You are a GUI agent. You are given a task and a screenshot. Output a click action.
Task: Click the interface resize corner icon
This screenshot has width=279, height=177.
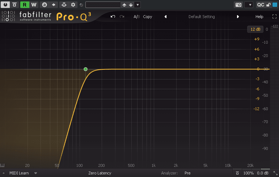[275, 173]
